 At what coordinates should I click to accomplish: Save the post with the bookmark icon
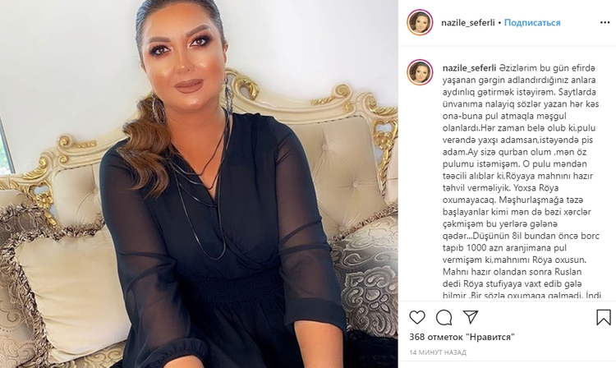click(604, 317)
